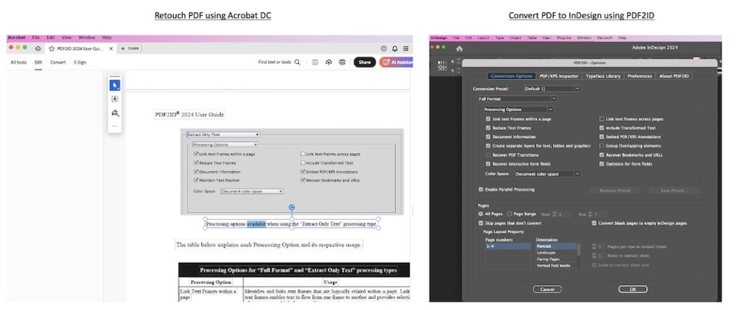Select the Page Range radio button
Screen dimensions: 741x310
[509, 214]
